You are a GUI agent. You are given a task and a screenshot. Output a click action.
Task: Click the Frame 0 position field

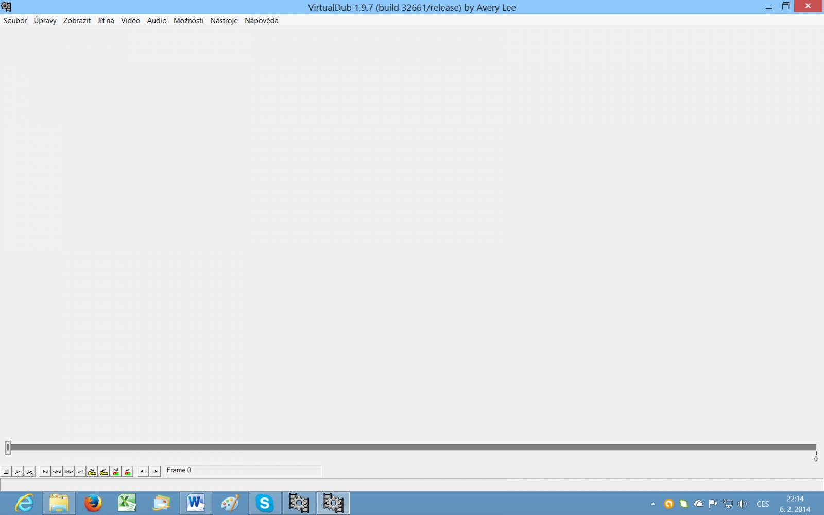(x=243, y=471)
